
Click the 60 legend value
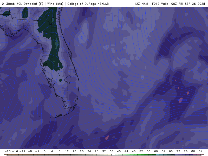(156, 151)
